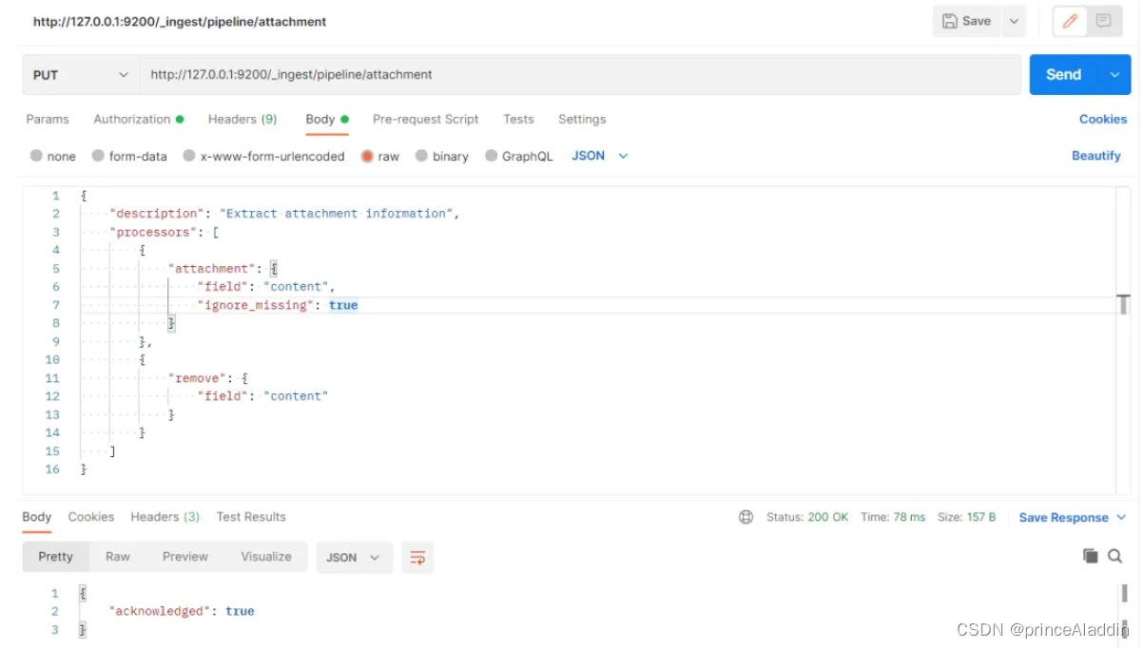The image size is (1143, 648).
Task: Click the true value on line 7
Action: click(x=343, y=305)
